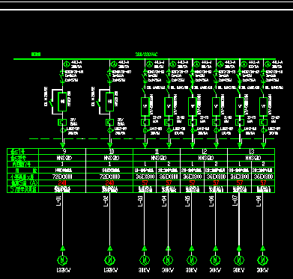Select the rightmost VF drive box in cabinet 13
The image size is (293, 279).
click(x=264, y=107)
